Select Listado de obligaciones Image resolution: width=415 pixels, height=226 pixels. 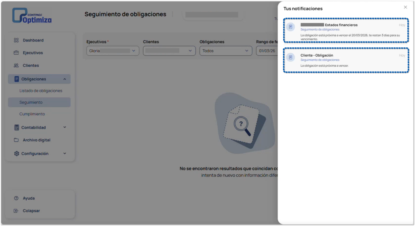tap(41, 91)
